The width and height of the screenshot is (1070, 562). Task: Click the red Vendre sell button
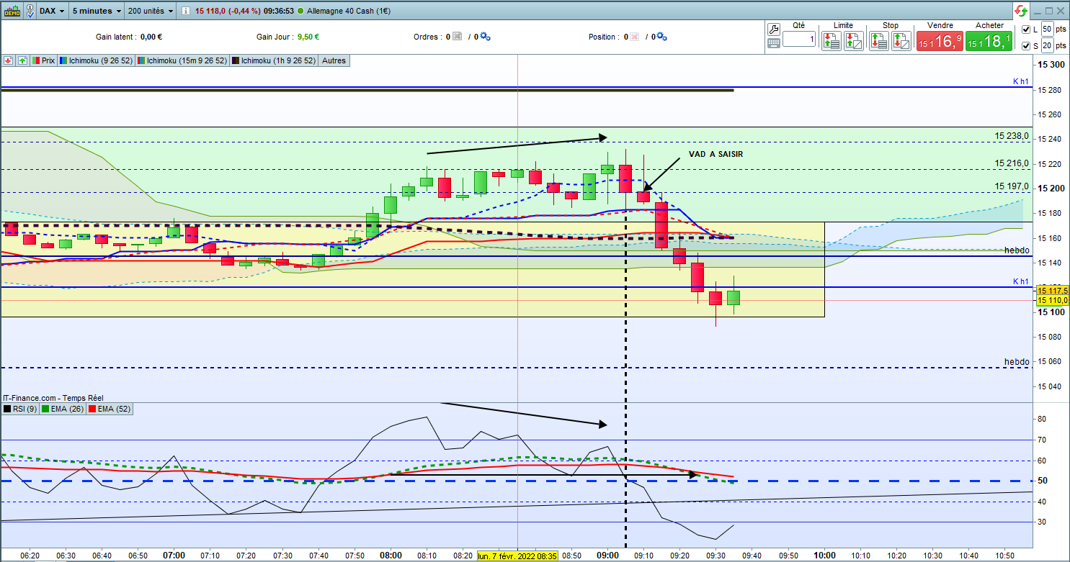tap(940, 41)
